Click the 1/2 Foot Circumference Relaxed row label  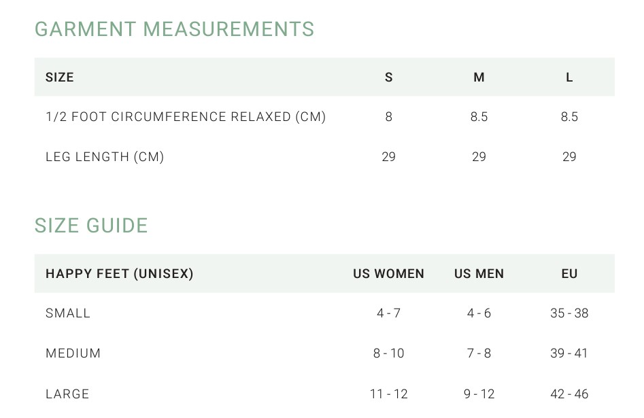[186, 117]
